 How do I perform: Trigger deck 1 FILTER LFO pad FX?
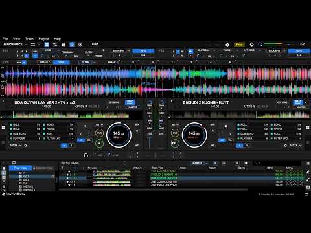[58, 139]
